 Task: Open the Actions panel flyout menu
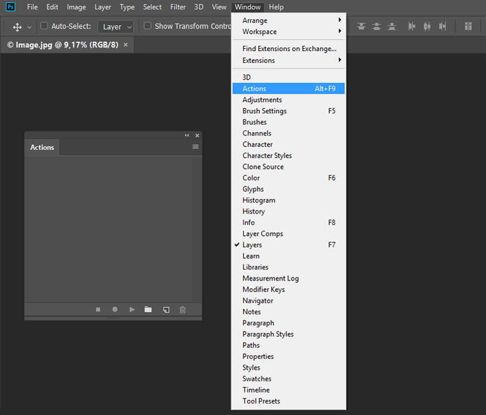196,146
